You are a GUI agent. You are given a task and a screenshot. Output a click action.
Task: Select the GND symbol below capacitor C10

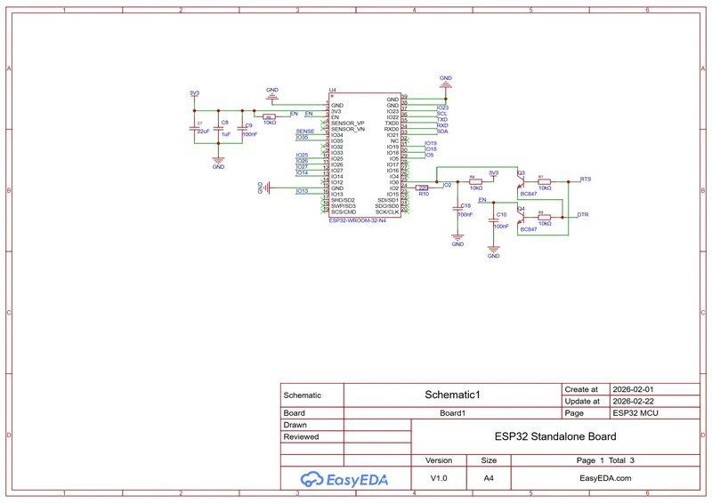click(x=493, y=251)
